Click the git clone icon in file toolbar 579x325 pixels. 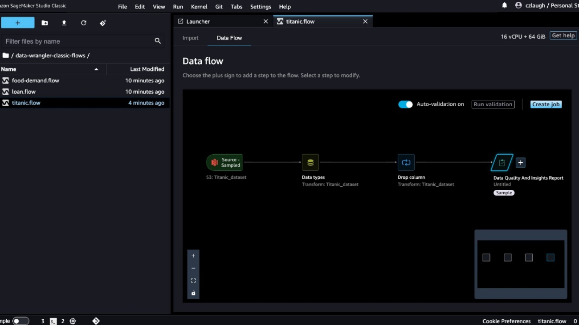point(103,23)
